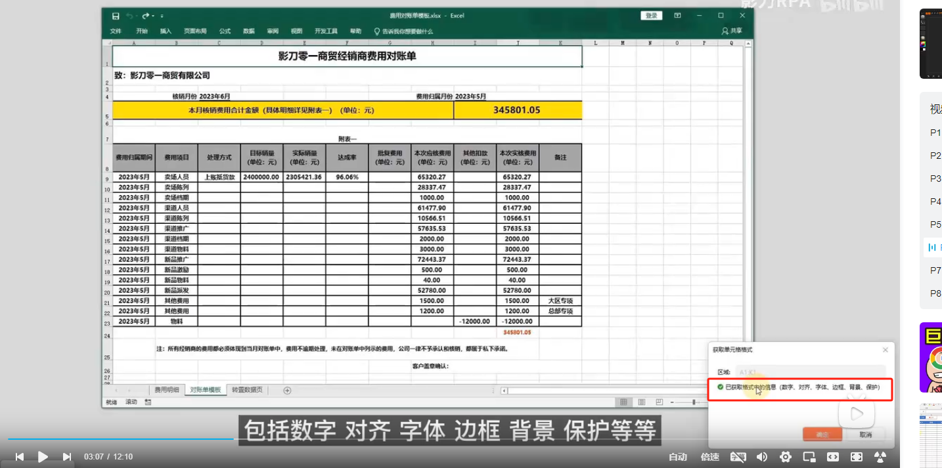The width and height of the screenshot is (942, 468).
Task: Select episode P1 in the playlist
Action: [x=935, y=133]
